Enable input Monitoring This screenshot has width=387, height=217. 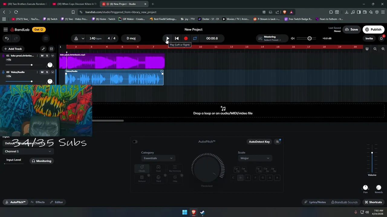[42, 161]
